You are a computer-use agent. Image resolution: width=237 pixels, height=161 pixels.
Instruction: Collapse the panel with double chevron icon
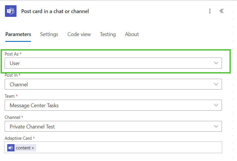[x=221, y=11]
